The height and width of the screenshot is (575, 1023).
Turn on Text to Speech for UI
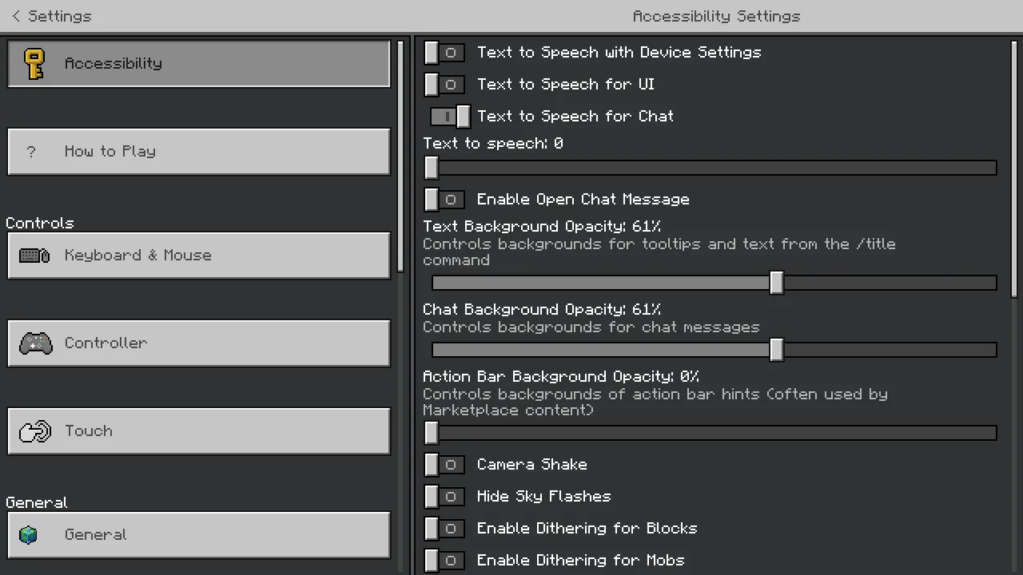coord(444,85)
